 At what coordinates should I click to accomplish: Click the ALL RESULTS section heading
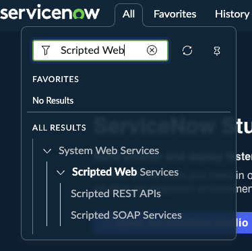click(59, 128)
